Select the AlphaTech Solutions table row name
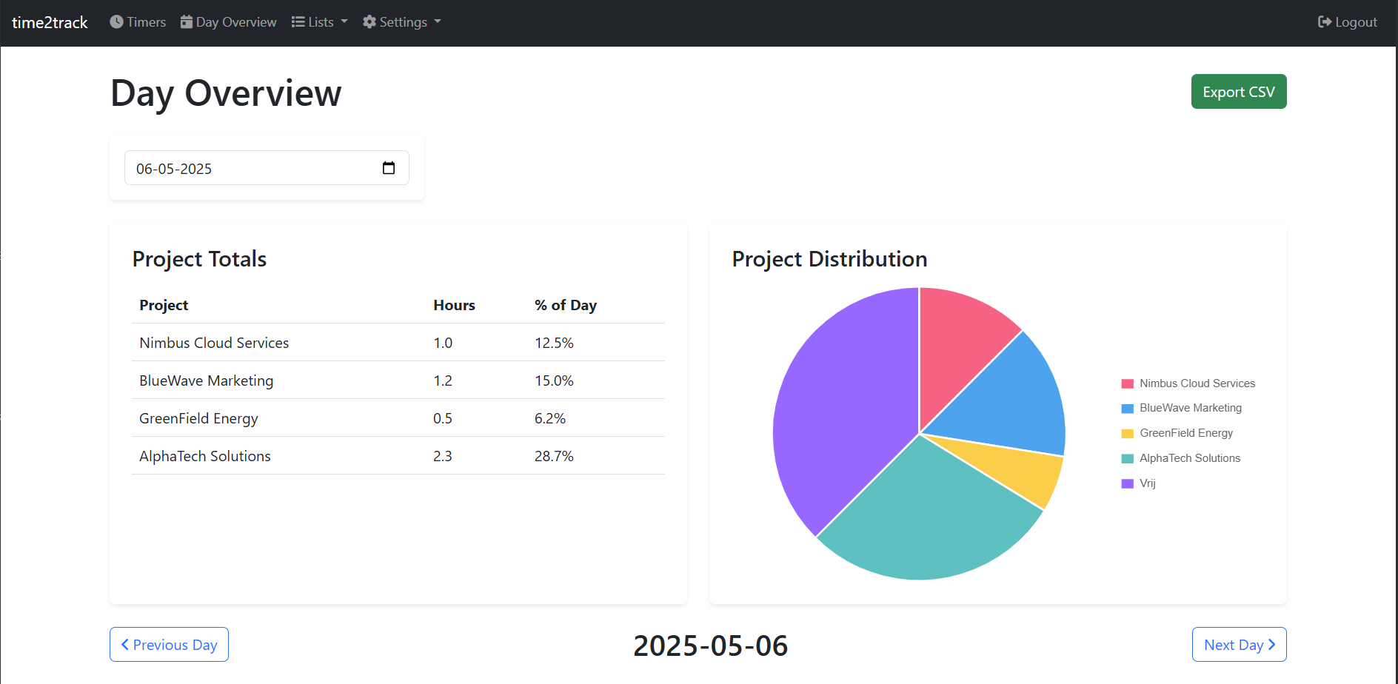Viewport: 1398px width, 684px height. 205,456
